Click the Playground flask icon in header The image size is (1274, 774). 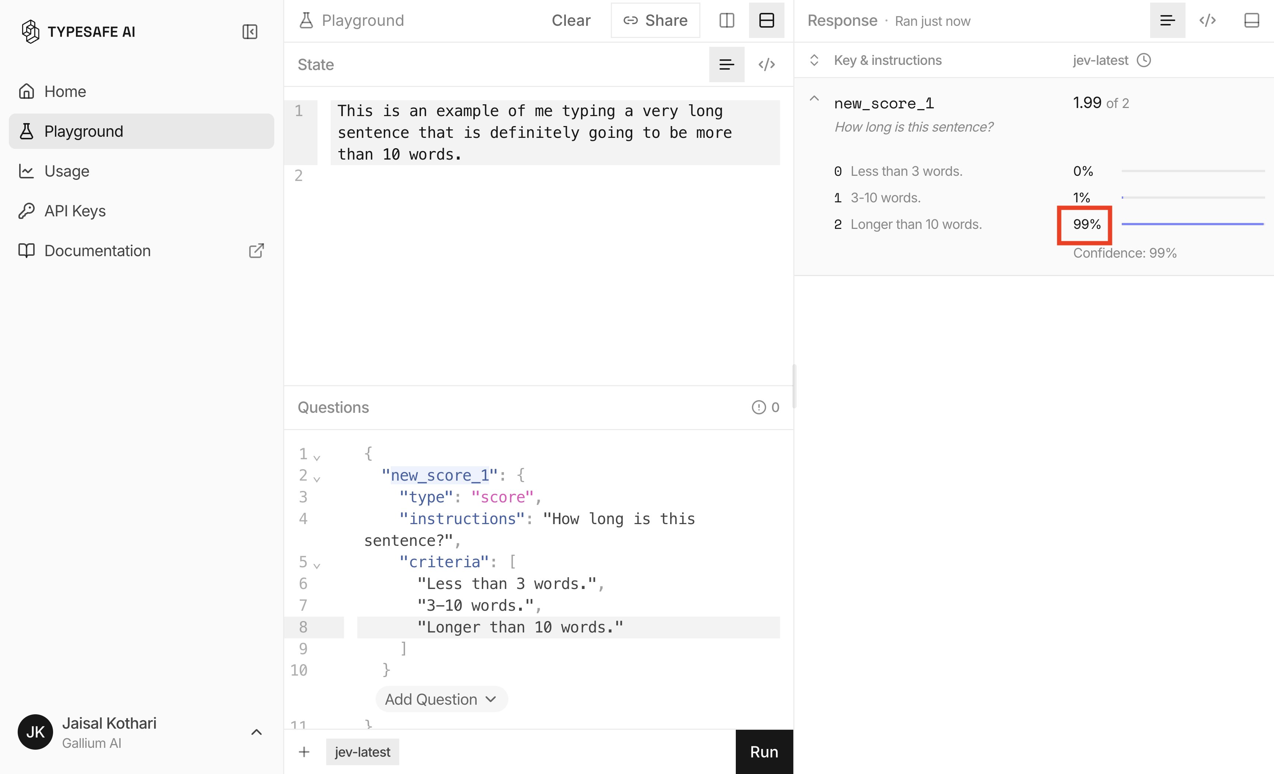click(306, 20)
